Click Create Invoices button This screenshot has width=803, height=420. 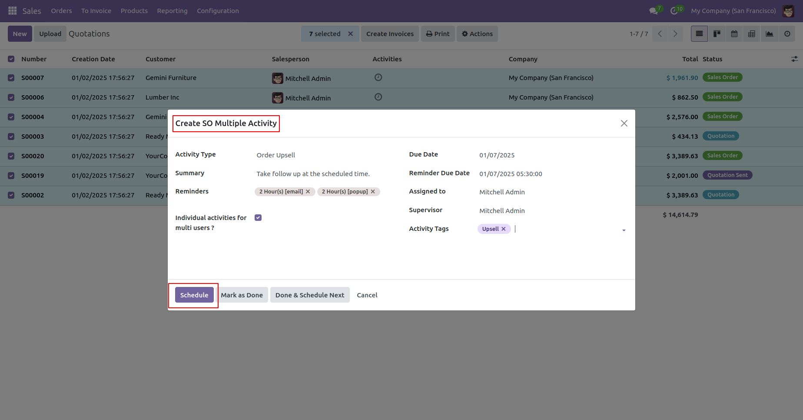[390, 34]
